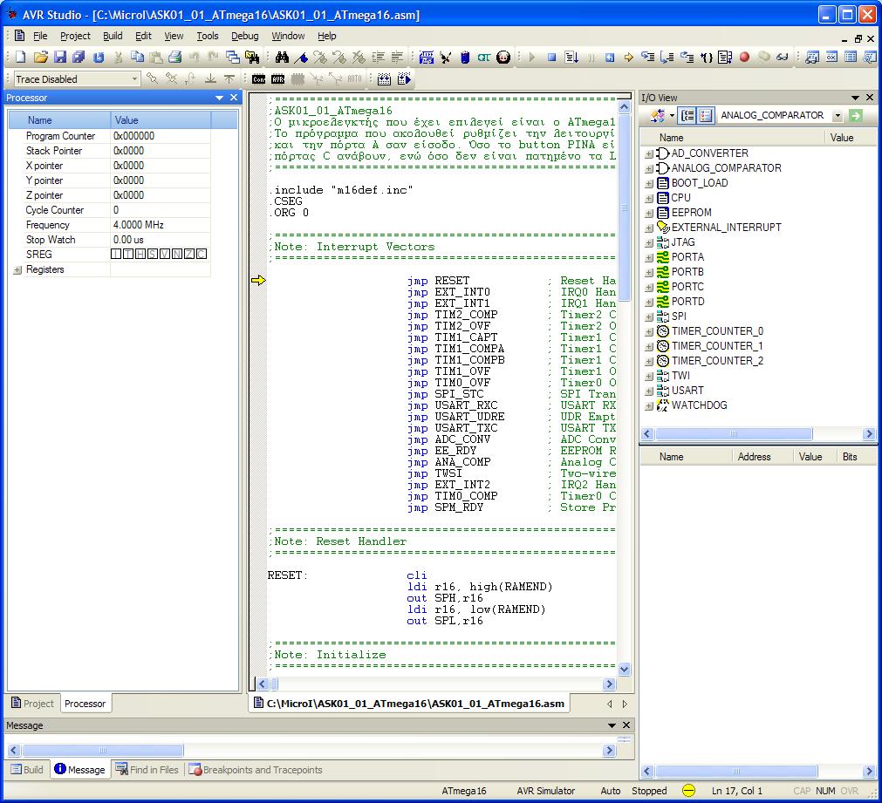Screen dimensions: 882x803
Task: Expand the Registers row in Processor panel
Action: (17, 270)
